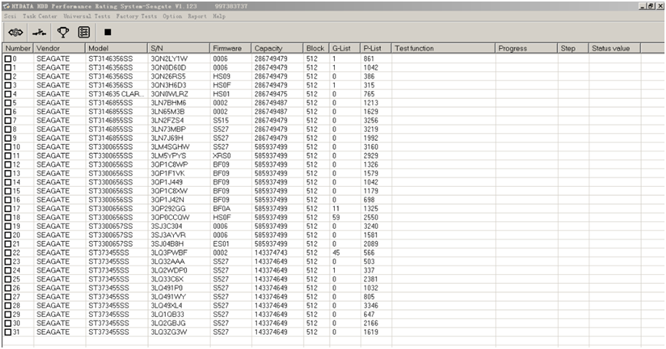Click firmware cell BF0A
This screenshot has height=349, width=666.
(x=221, y=209)
